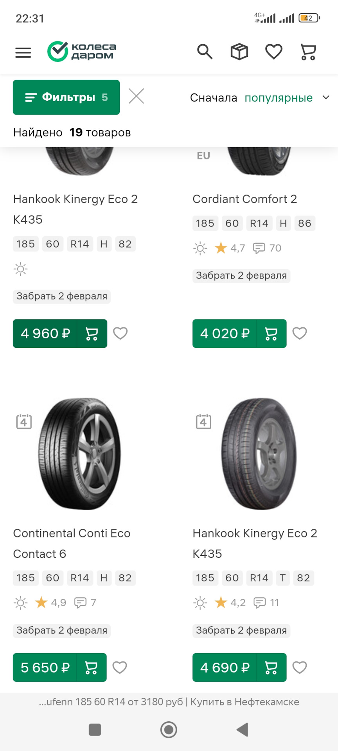The image size is (338, 751).
Task: Clear filters with the X icon
Action: click(x=136, y=96)
